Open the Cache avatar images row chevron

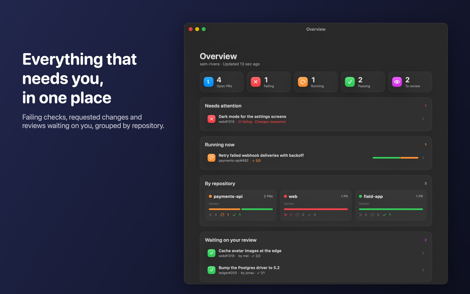[x=423, y=253]
